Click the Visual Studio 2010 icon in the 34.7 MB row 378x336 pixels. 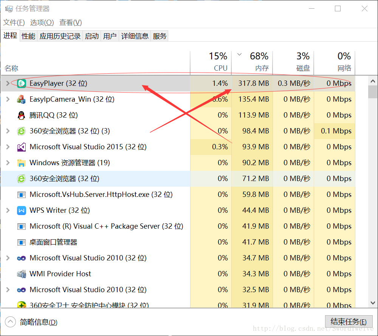22,258
